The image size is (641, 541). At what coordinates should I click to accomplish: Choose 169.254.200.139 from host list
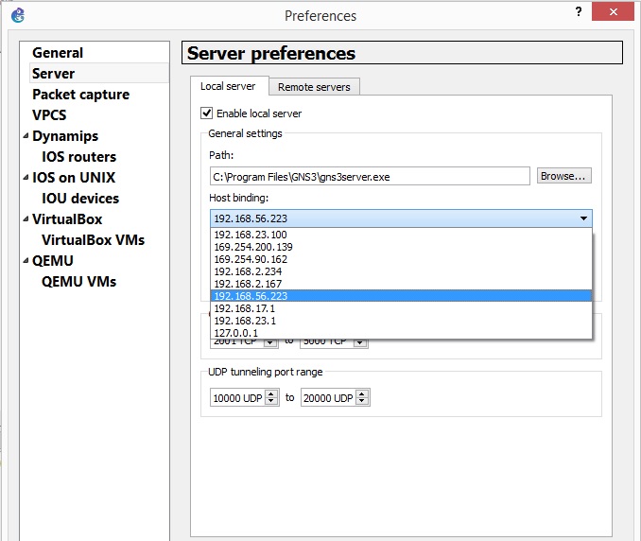pyautogui.click(x=401, y=247)
